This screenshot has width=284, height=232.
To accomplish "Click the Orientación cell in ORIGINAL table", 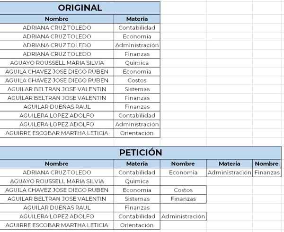I will [137, 133].
